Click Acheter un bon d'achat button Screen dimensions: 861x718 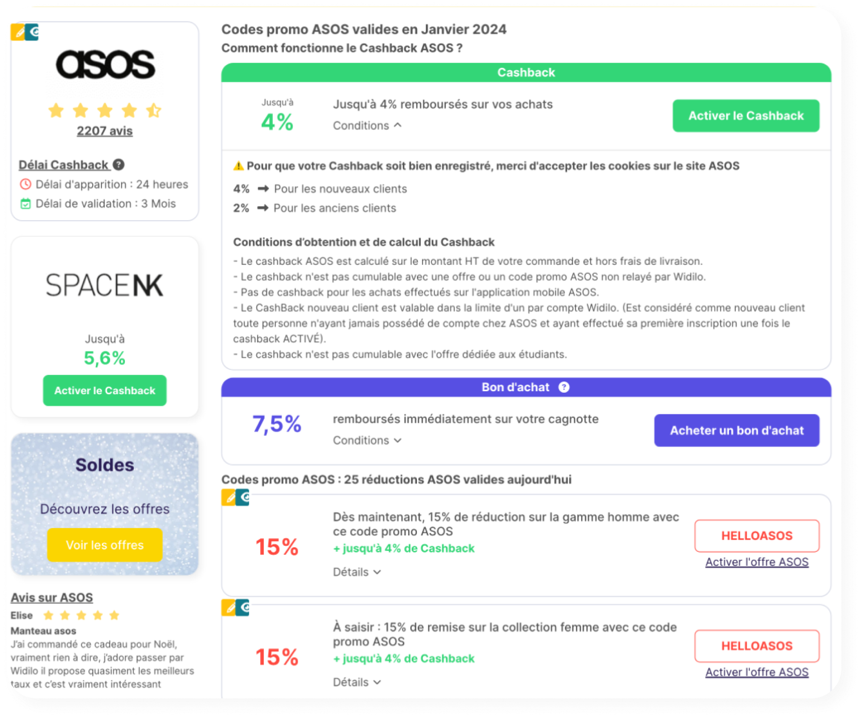tap(737, 431)
